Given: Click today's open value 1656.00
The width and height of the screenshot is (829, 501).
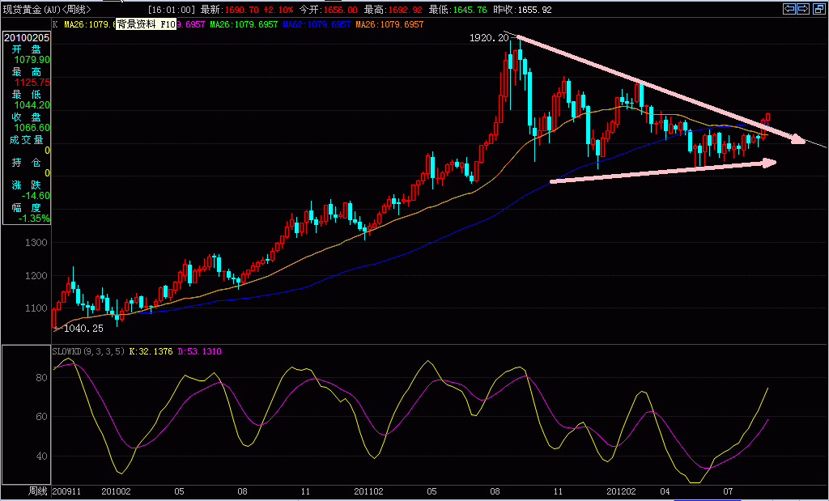Looking at the screenshot, I should [x=339, y=10].
